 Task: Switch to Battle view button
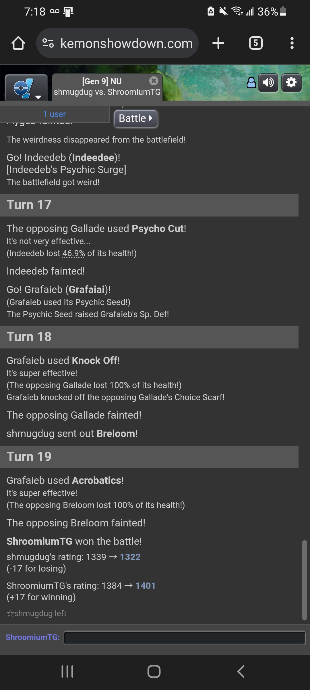tap(136, 118)
